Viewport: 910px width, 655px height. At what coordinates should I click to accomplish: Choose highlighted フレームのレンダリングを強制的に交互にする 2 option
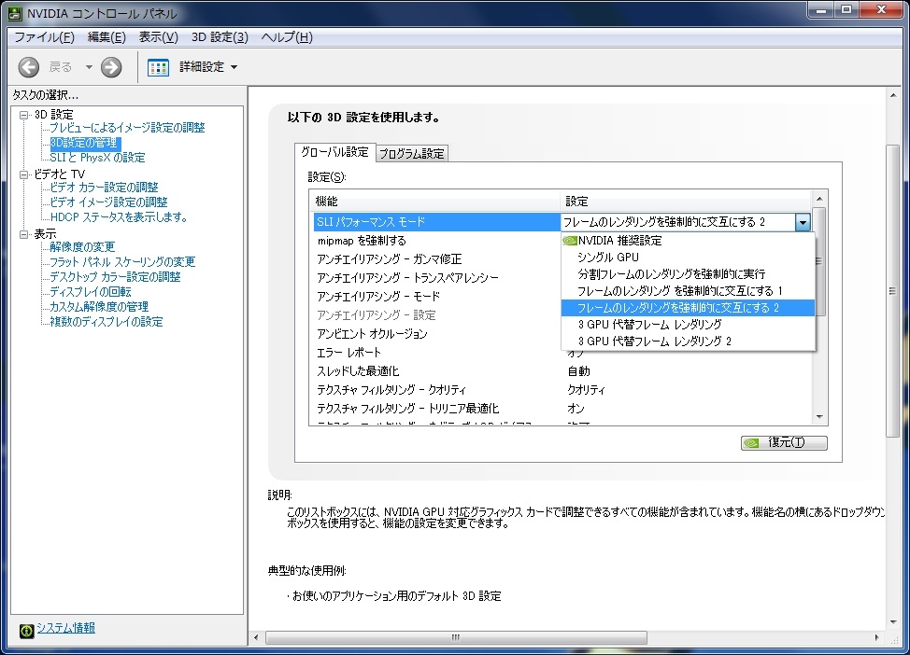click(x=688, y=308)
